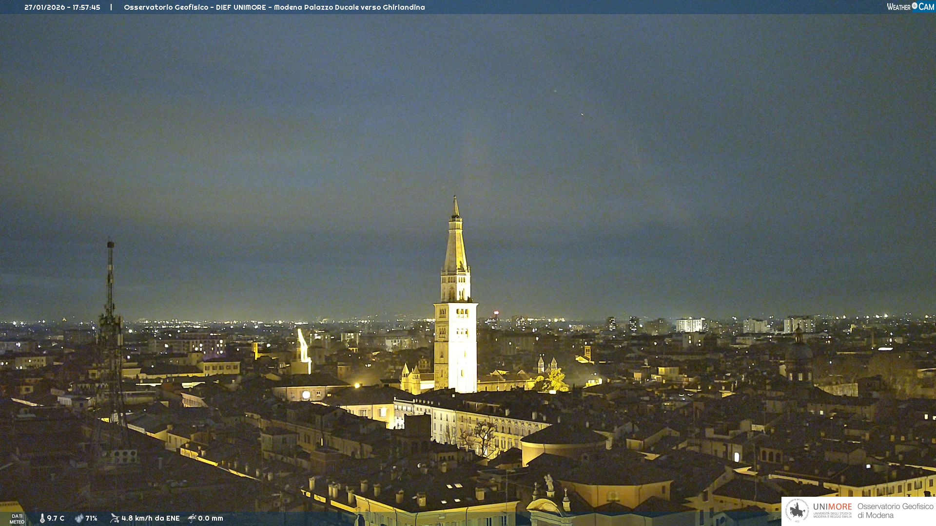936x526 pixels.
Task: Click the 9.7 C temperature reading
Action: pos(56,518)
